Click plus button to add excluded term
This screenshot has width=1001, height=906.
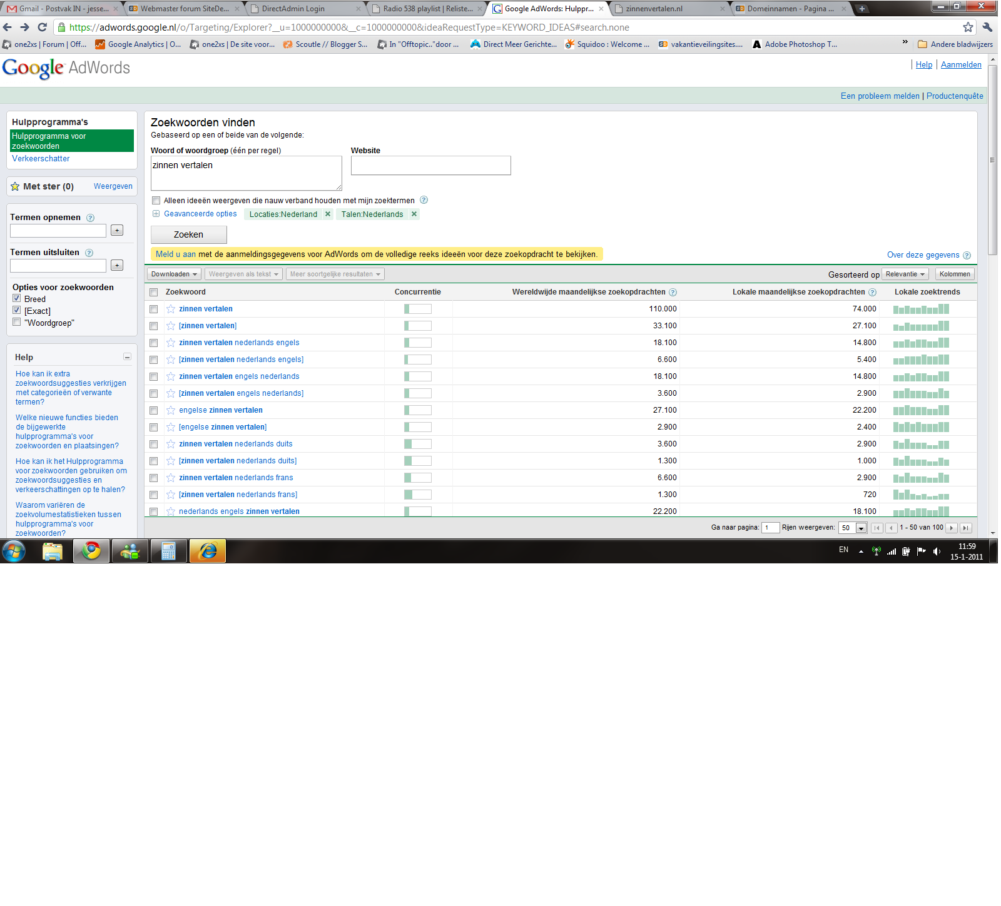point(117,265)
